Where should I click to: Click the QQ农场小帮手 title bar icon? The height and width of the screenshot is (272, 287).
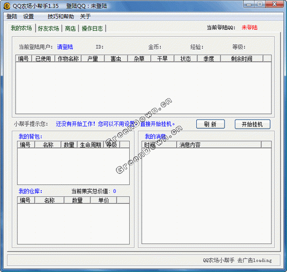(7, 6)
